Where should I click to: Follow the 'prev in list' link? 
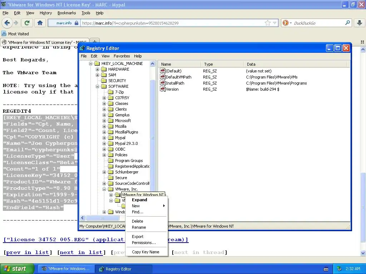click(28, 252)
